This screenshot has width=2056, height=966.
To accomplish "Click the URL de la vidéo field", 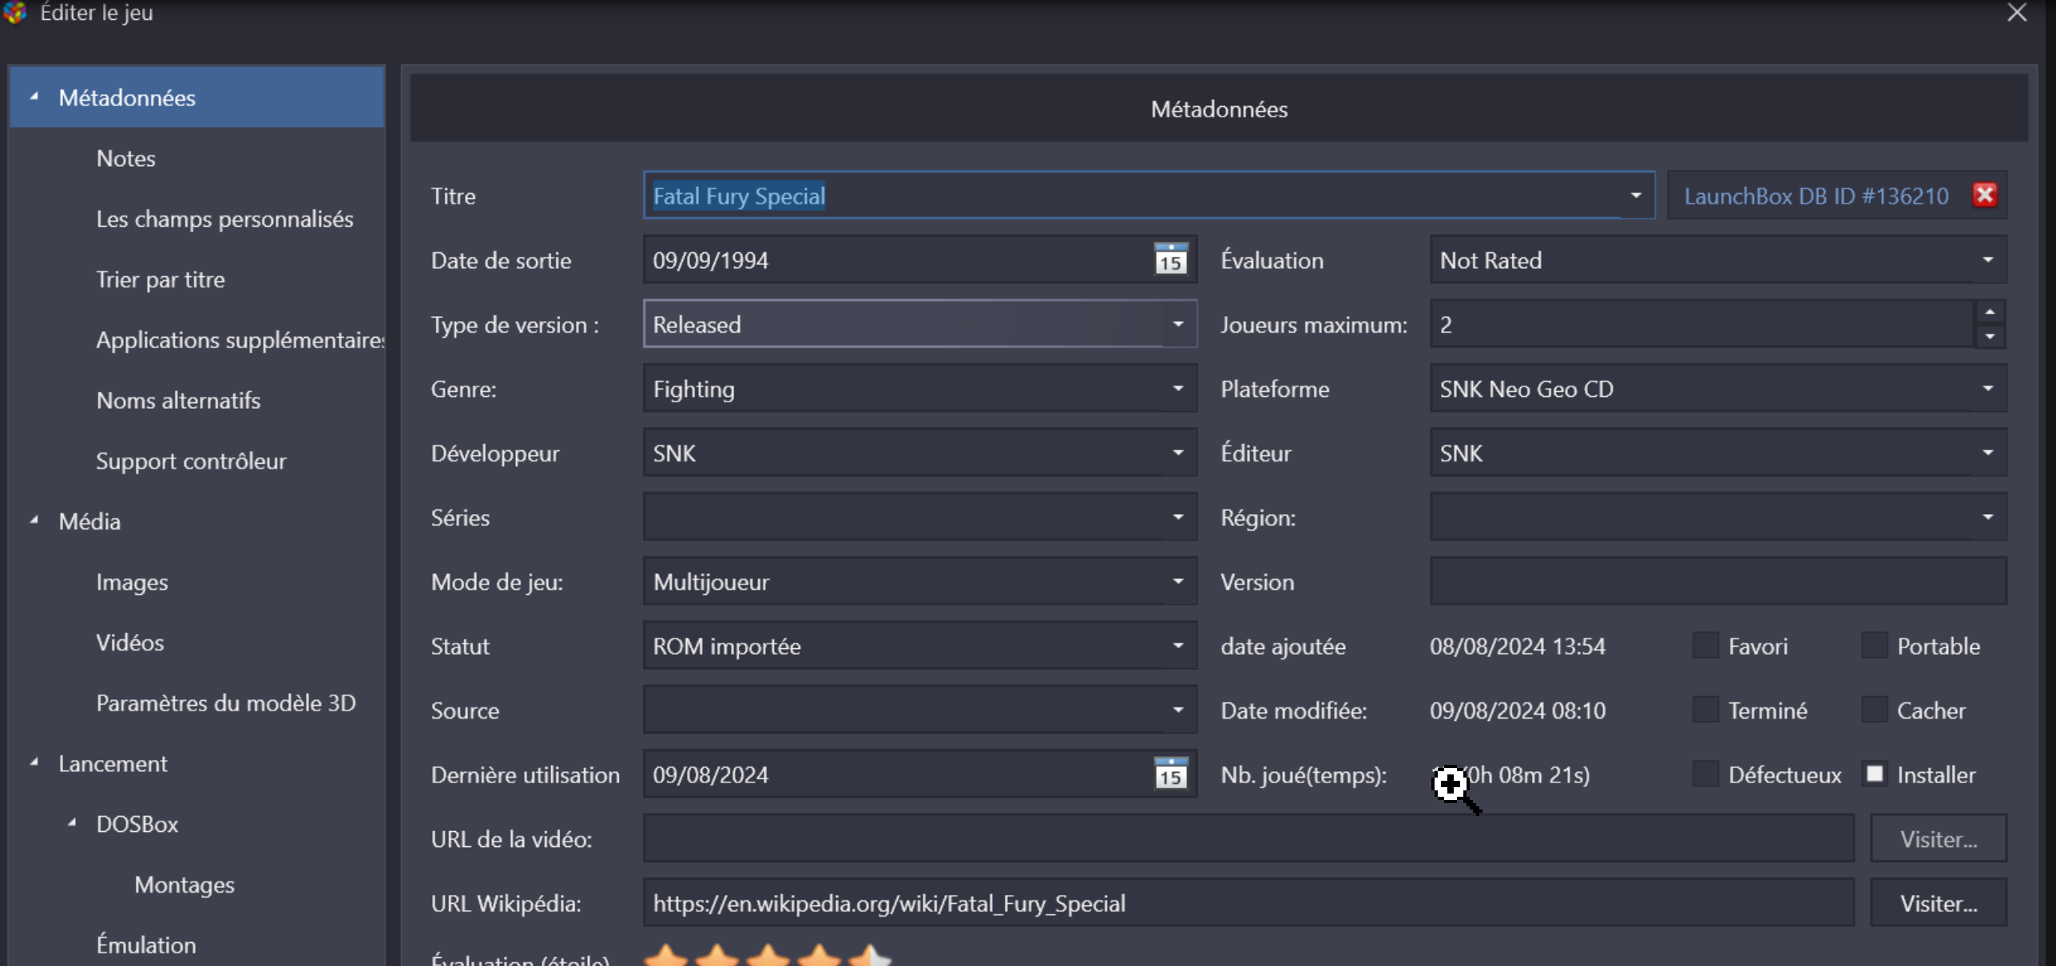I will pyautogui.click(x=1248, y=838).
